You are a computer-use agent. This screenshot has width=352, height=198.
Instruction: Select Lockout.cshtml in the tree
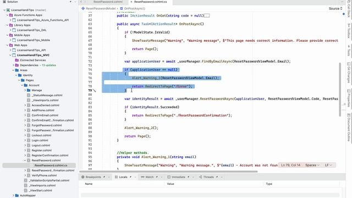41,135
